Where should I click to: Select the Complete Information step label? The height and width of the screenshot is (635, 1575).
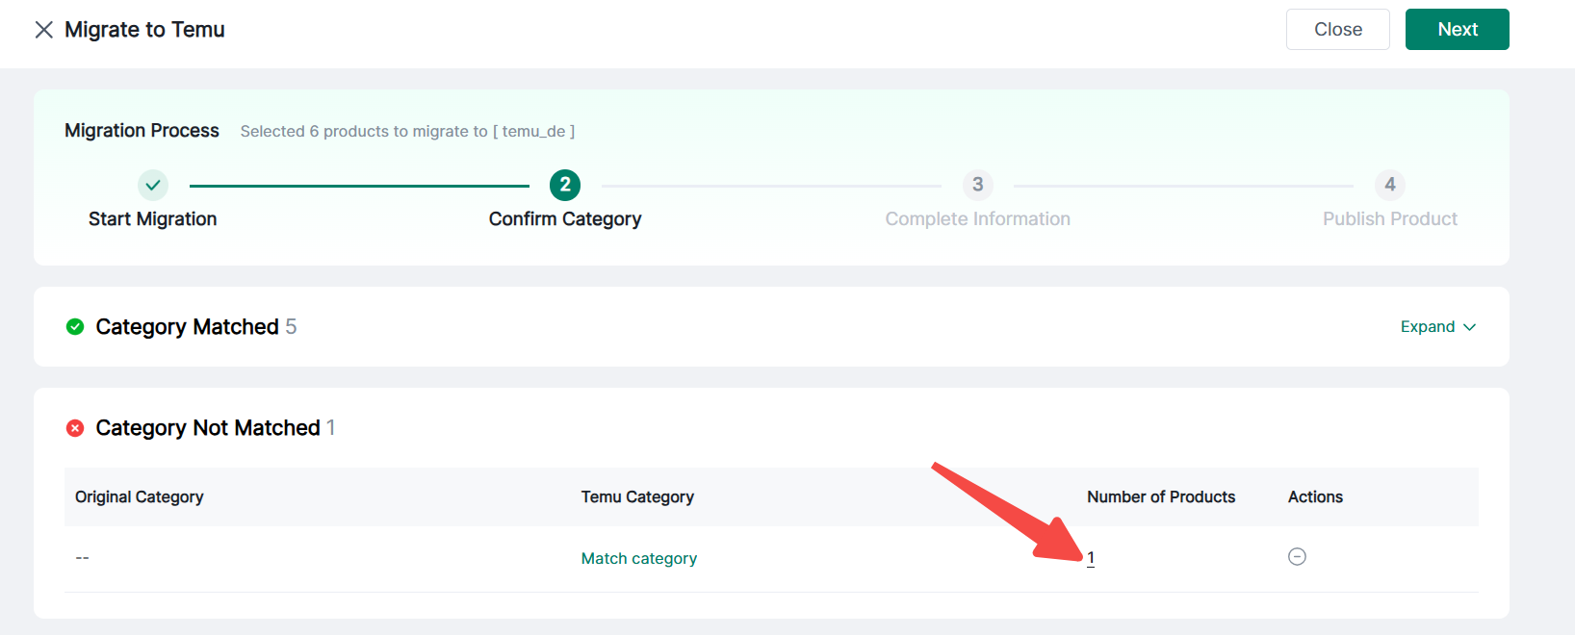[977, 219]
